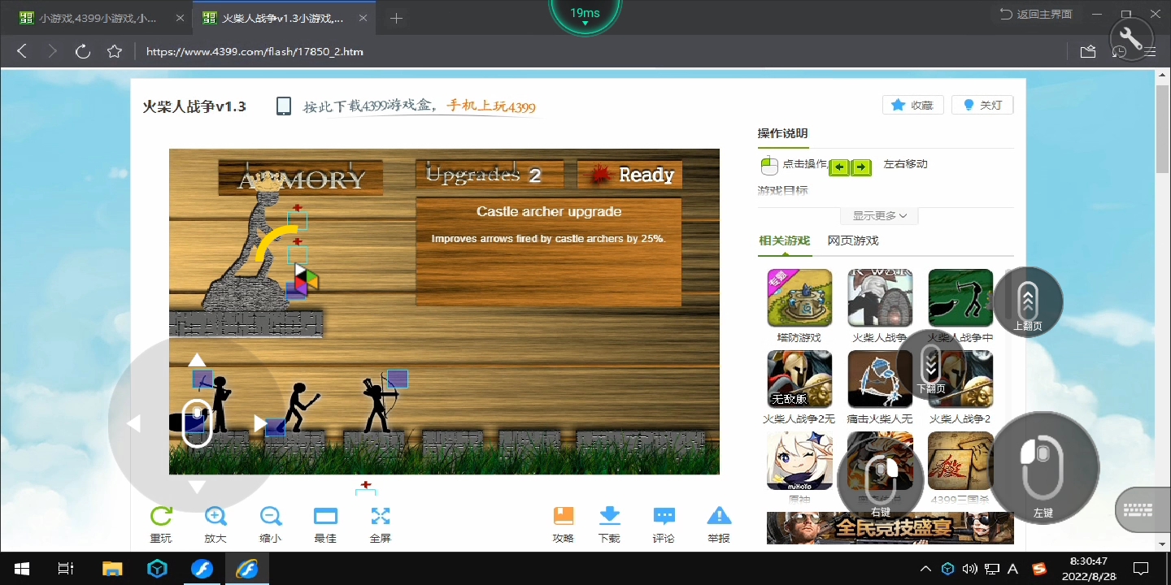Screen dimensions: 1171x585
Task: Click the 按此下载4399游戏盒 link
Action: pyautogui.click(x=420, y=106)
